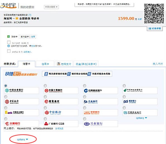Expand 选择其他 below the Minsheng Bank card

[x=141, y=118]
